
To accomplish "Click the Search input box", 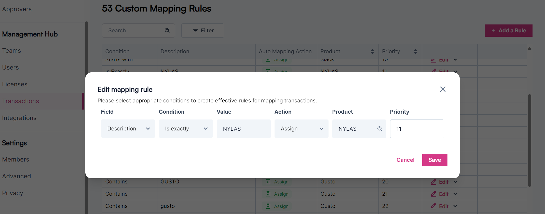I will [x=138, y=31].
